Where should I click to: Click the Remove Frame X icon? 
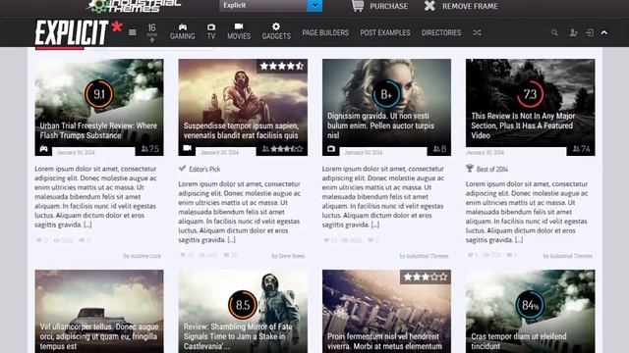click(429, 6)
